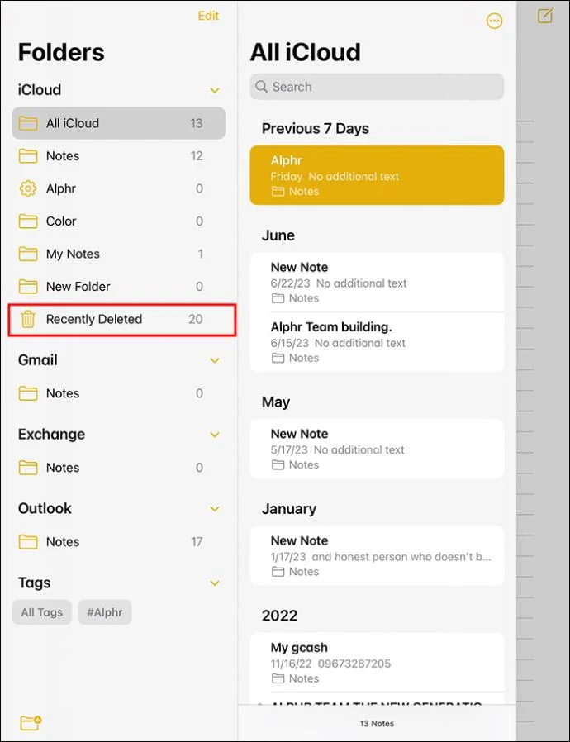Image resolution: width=570 pixels, height=742 pixels.
Task: Collapse the Exchange section chevron
Action: tap(215, 435)
